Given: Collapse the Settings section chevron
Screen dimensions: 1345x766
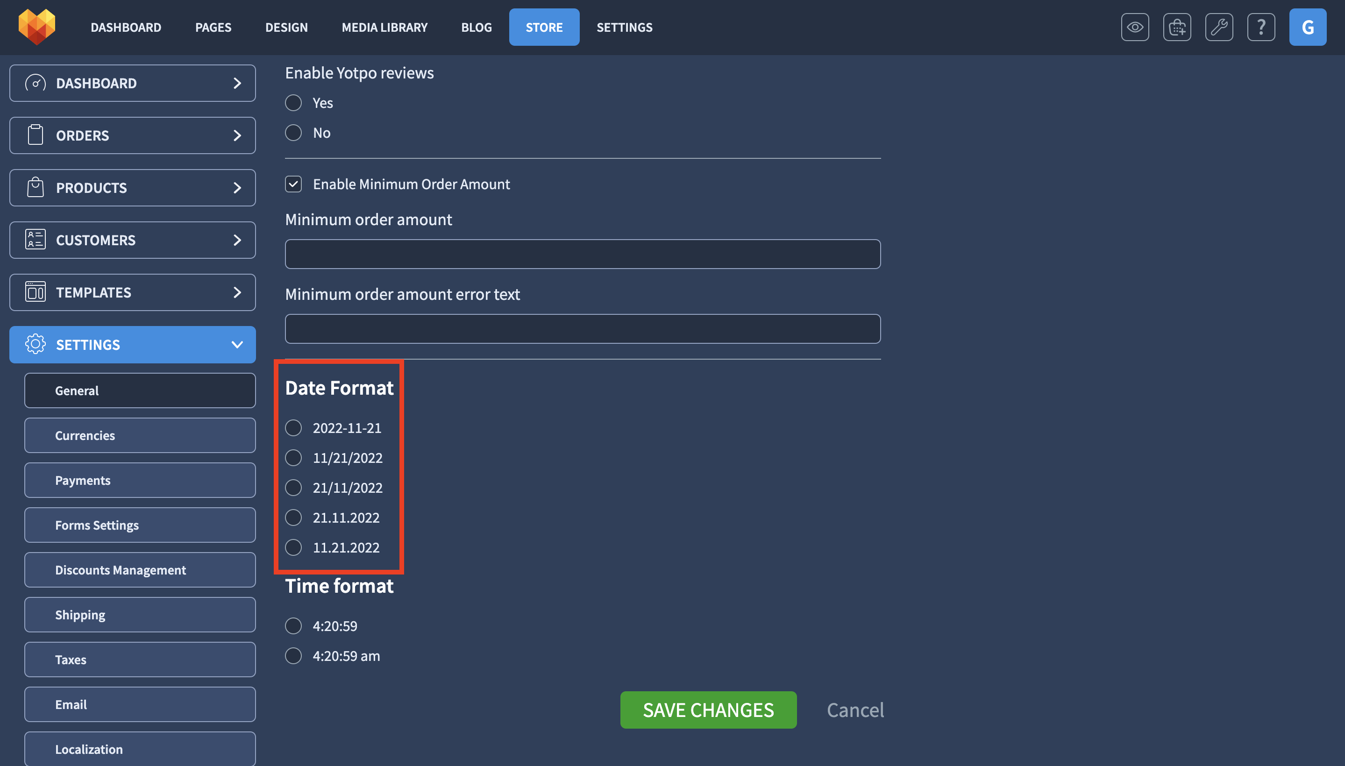Looking at the screenshot, I should point(237,345).
